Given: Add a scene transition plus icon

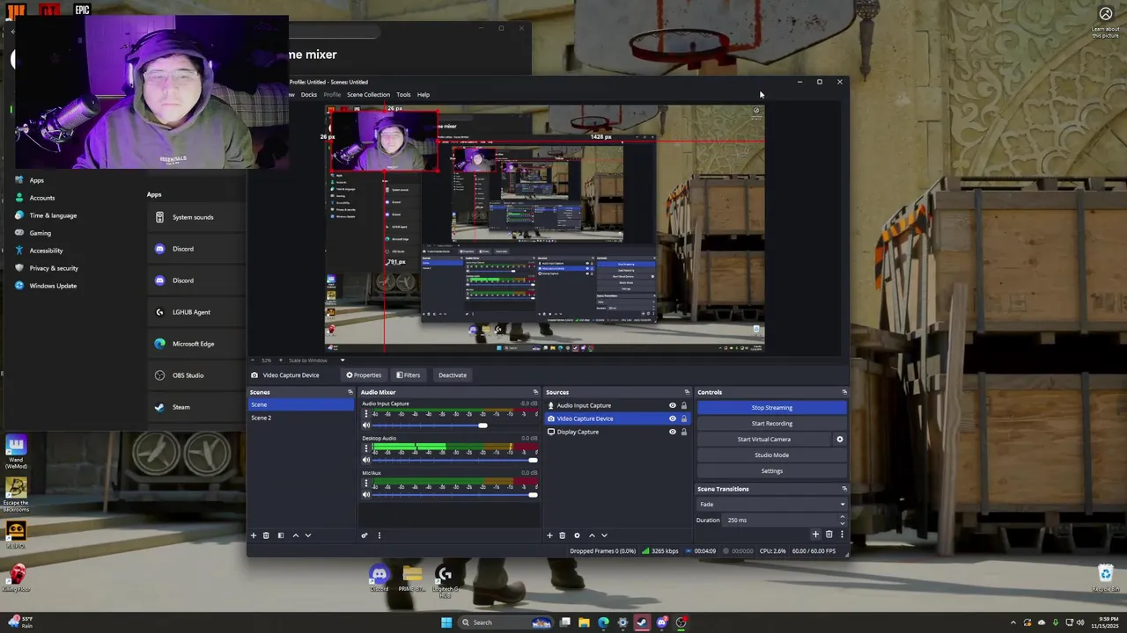Looking at the screenshot, I should (815, 535).
